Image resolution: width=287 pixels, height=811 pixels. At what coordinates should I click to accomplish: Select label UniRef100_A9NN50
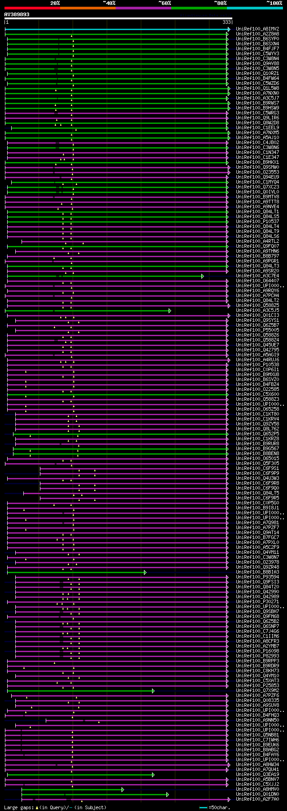pyautogui.click(x=257, y=720)
